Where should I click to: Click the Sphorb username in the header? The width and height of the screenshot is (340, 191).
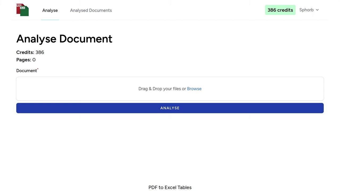click(306, 10)
